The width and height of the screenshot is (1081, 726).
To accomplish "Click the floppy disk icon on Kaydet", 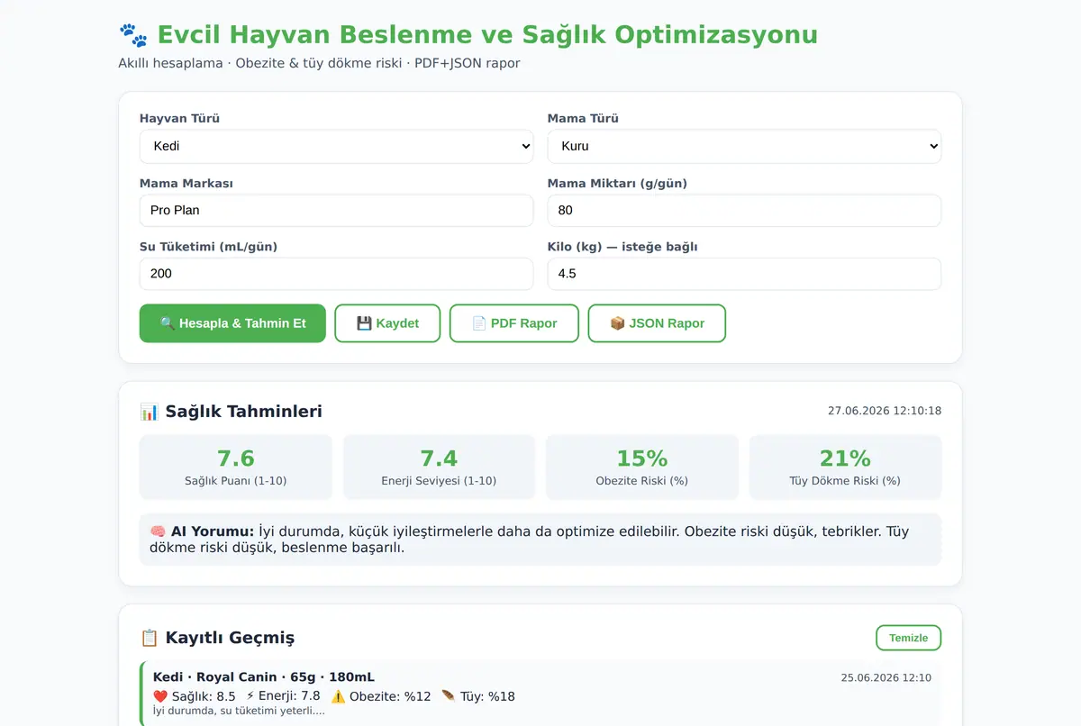I will [364, 323].
